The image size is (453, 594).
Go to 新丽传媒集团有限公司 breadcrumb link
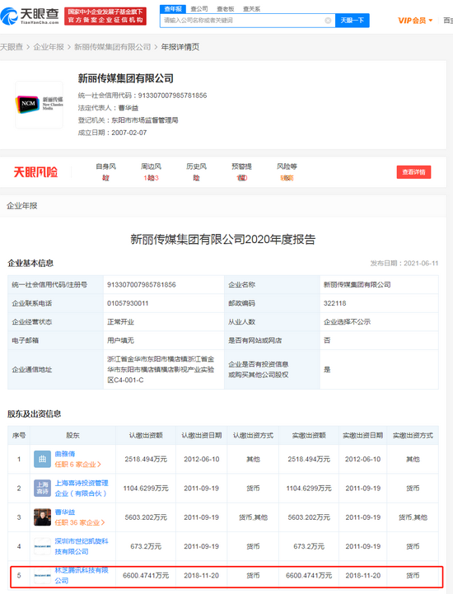113,47
